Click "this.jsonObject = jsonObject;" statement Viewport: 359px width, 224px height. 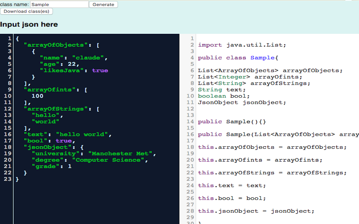pyautogui.click(x=256, y=211)
